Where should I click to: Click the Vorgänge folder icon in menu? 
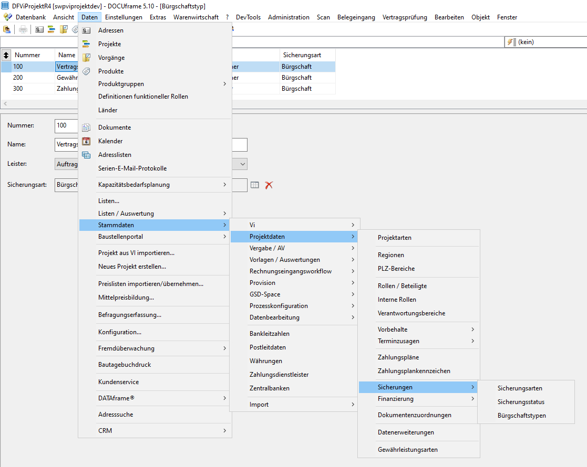pos(87,58)
